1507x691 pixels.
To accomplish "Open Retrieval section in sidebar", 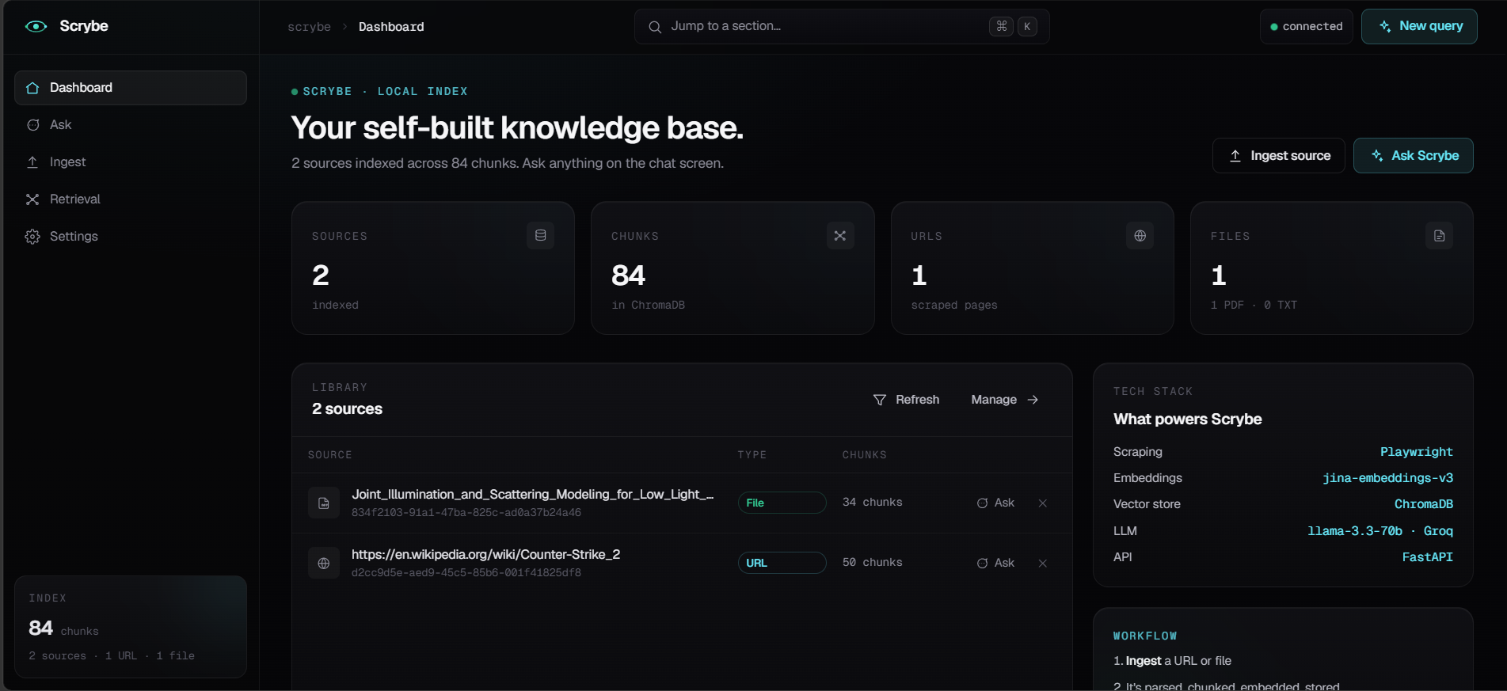I will [x=131, y=199].
